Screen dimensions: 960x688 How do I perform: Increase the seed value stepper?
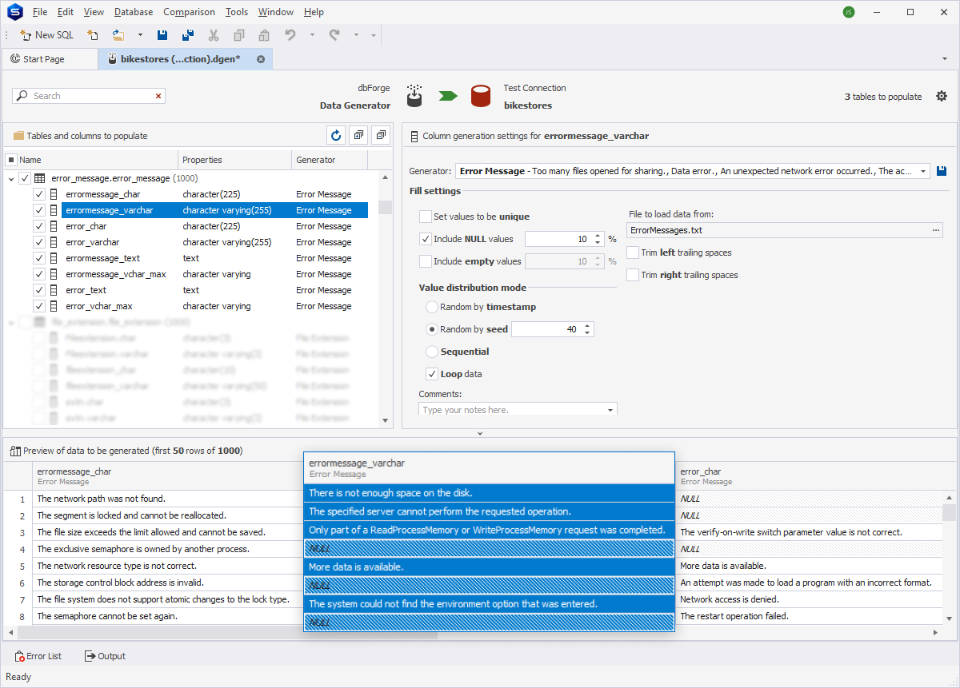point(588,326)
